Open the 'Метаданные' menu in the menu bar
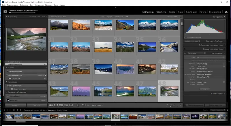The height and width of the screenshot is (126, 231). click(39, 5)
